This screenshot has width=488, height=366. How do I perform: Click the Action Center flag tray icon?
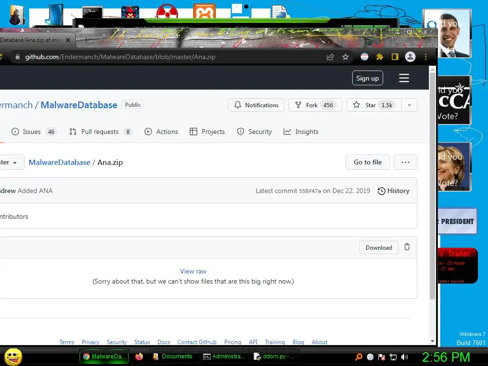382,357
